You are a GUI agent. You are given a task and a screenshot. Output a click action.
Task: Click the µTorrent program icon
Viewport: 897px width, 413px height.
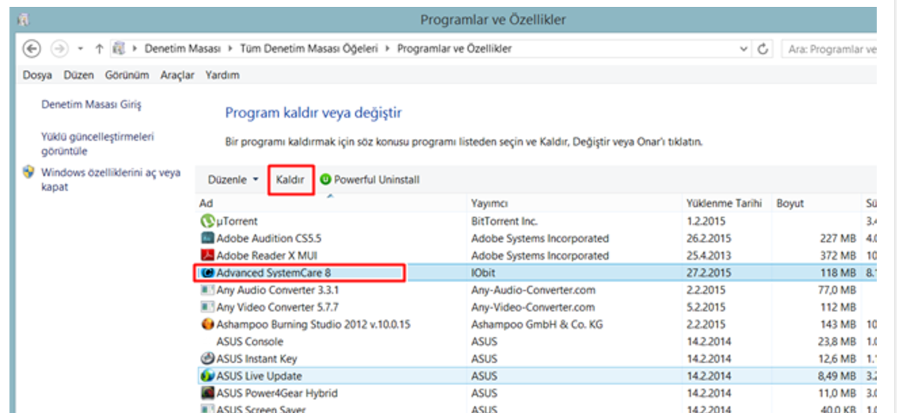(x=207, y=221)
